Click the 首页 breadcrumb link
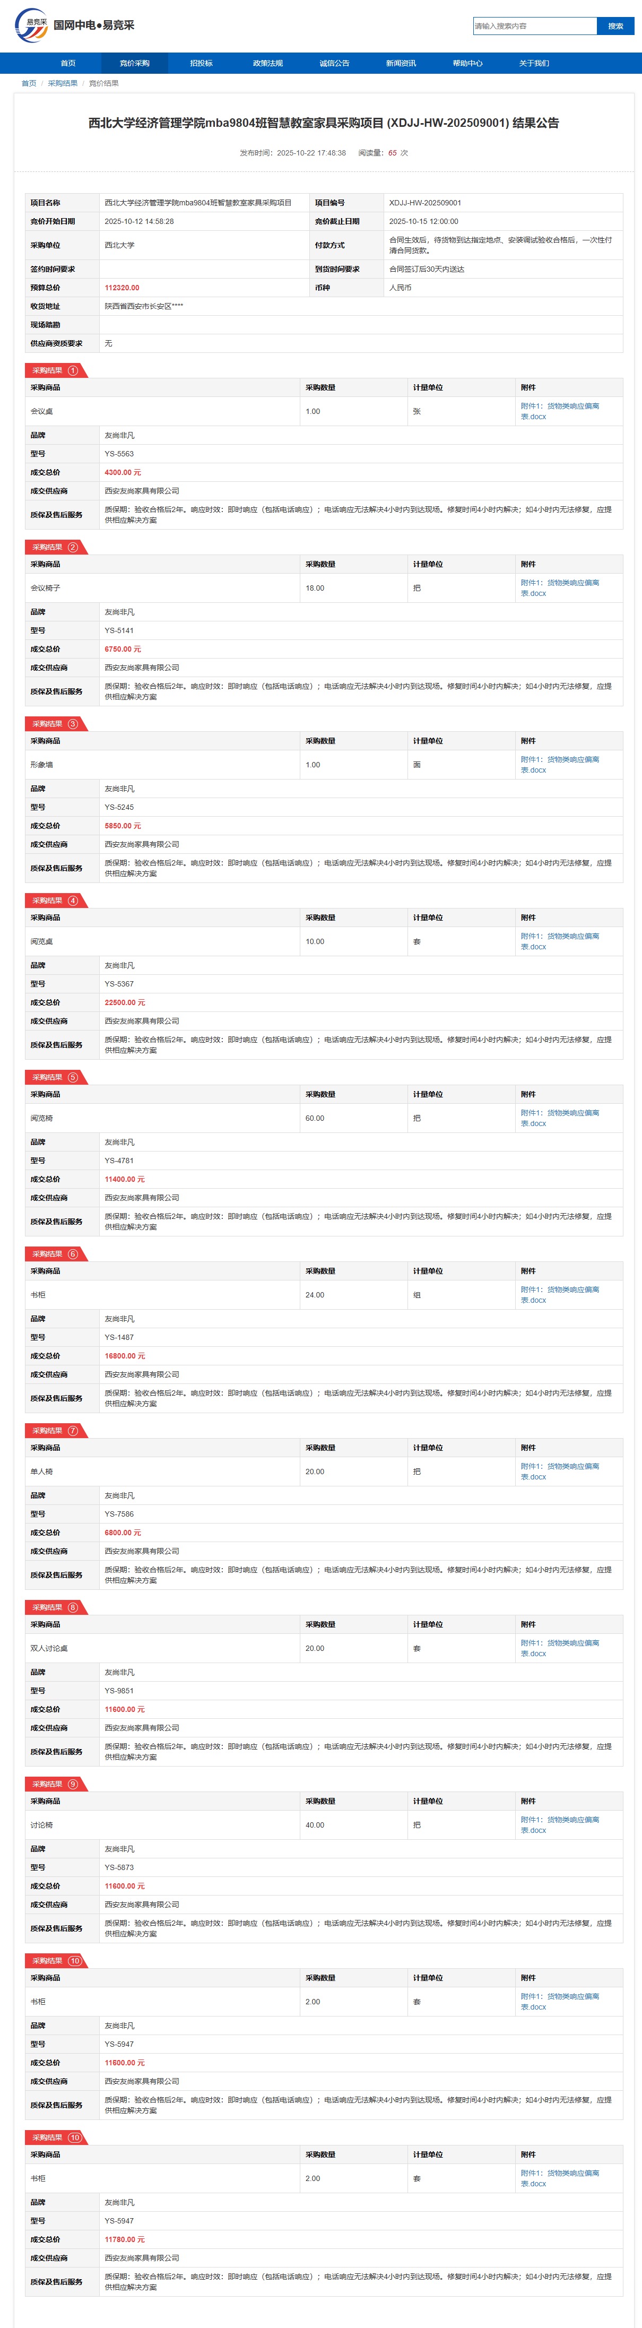Image resolution: width=642 pixels, height=2328 pixels. tap(29, 83)
